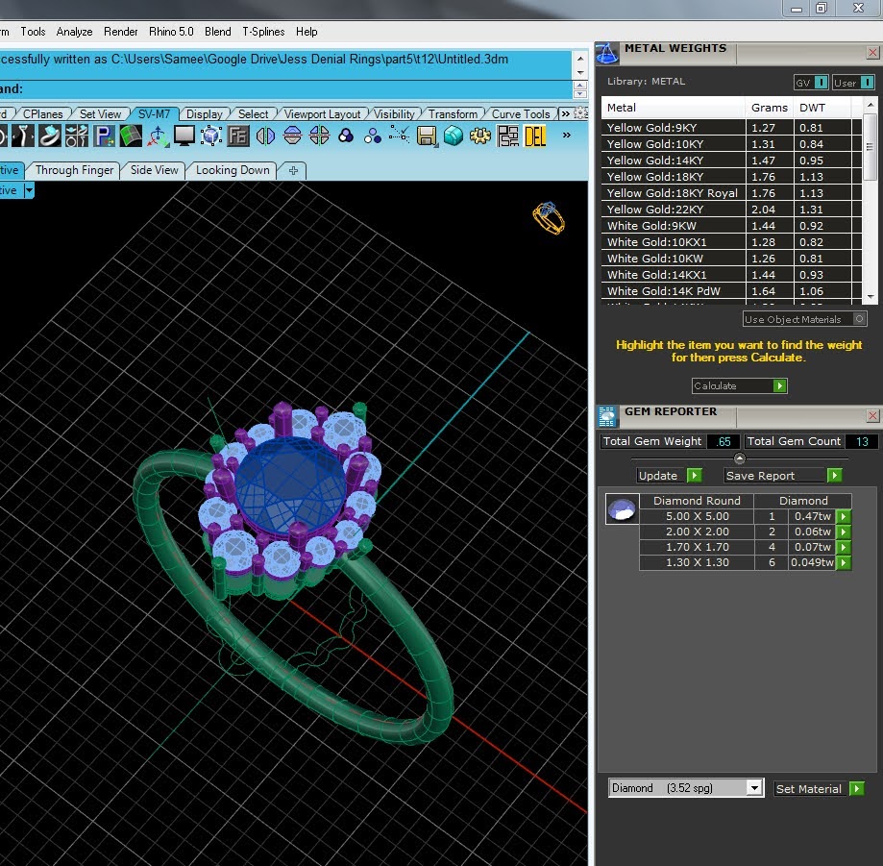Click the green curved surface grid icon

tap(131, 136)
